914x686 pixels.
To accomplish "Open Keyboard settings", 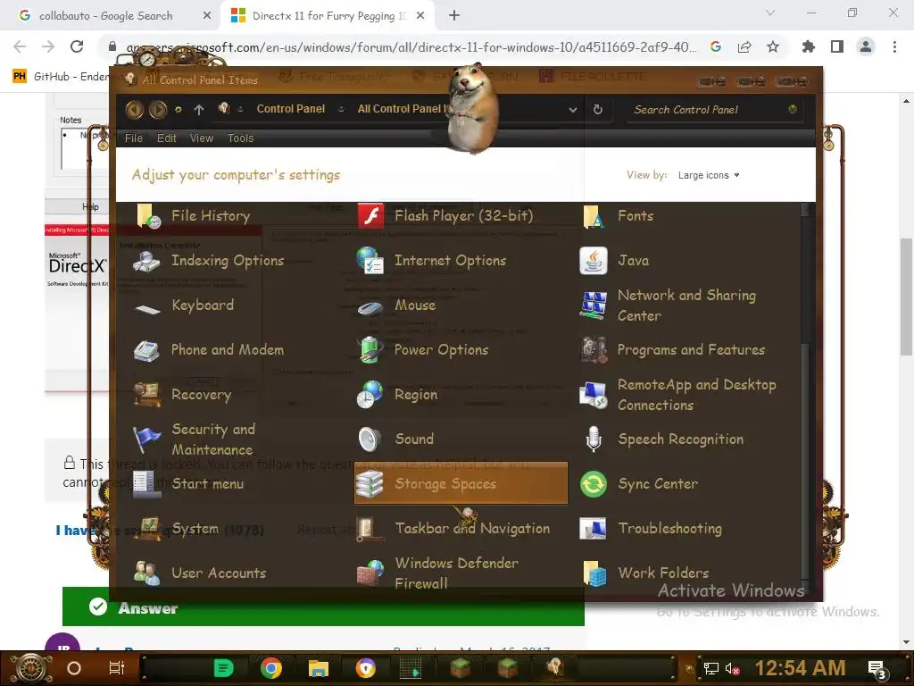I will 184,305.
